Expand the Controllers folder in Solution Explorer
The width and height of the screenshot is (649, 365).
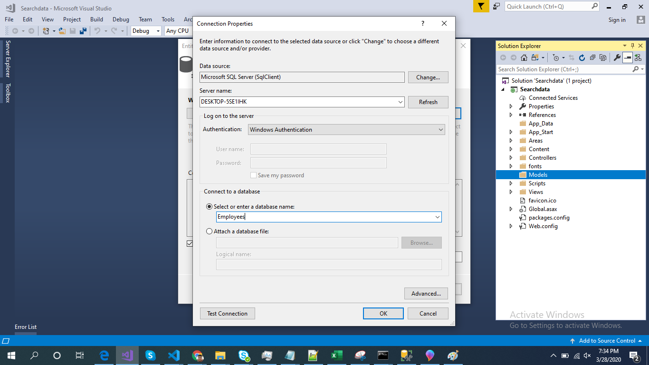tap(511, 158)
